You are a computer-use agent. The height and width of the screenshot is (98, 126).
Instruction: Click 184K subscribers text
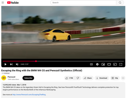[13, 79]
